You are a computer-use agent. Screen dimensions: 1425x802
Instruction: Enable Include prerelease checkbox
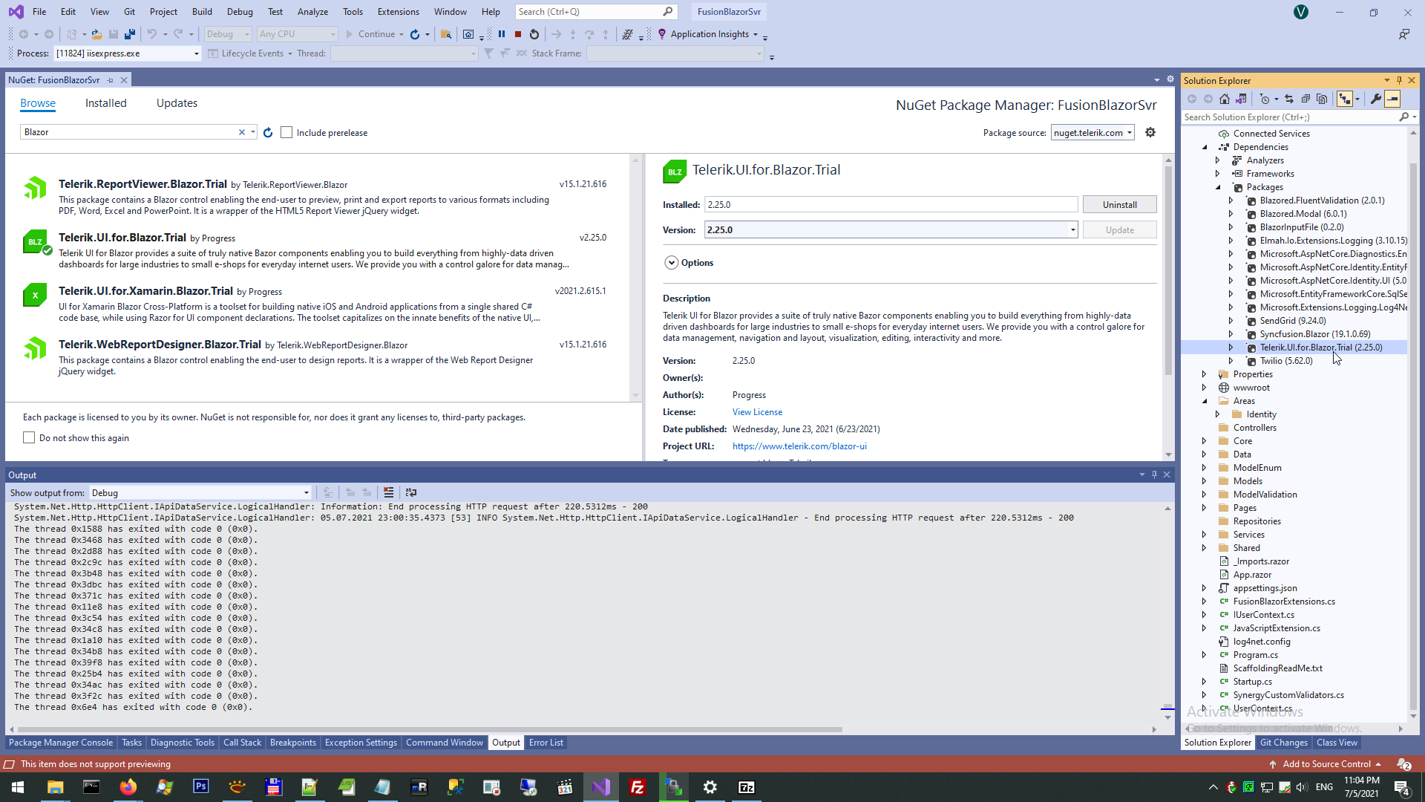click(286, 133)
